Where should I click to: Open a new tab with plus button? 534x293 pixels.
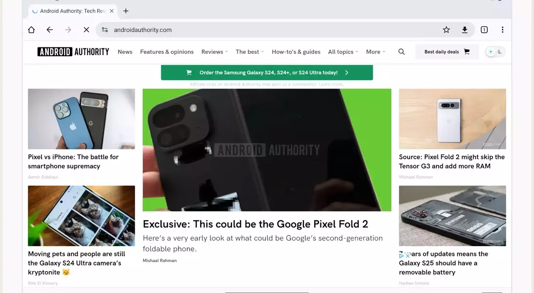click(126, 11)
